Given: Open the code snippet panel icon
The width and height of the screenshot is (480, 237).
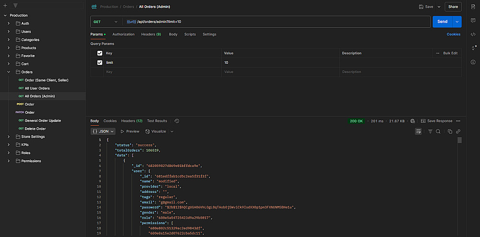Looking at the screenshot, I should (473, 35).
